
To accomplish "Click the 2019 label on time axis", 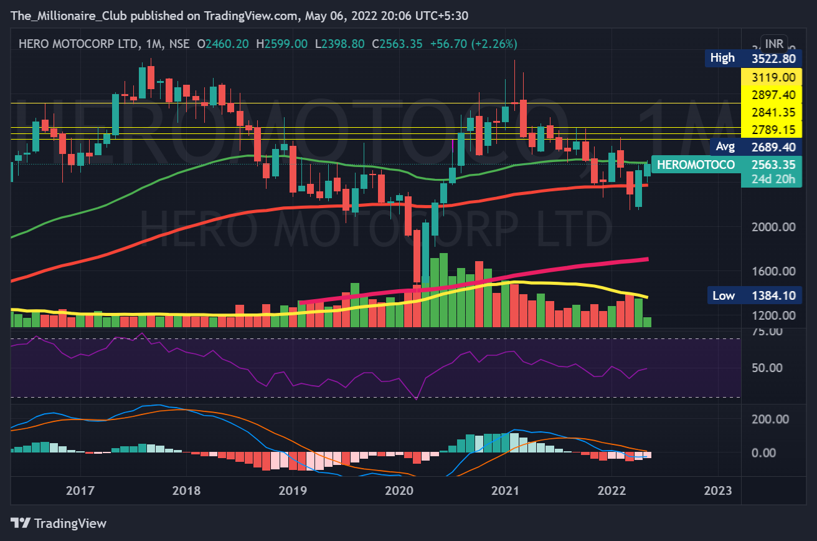I will click(x=292, y=491).
